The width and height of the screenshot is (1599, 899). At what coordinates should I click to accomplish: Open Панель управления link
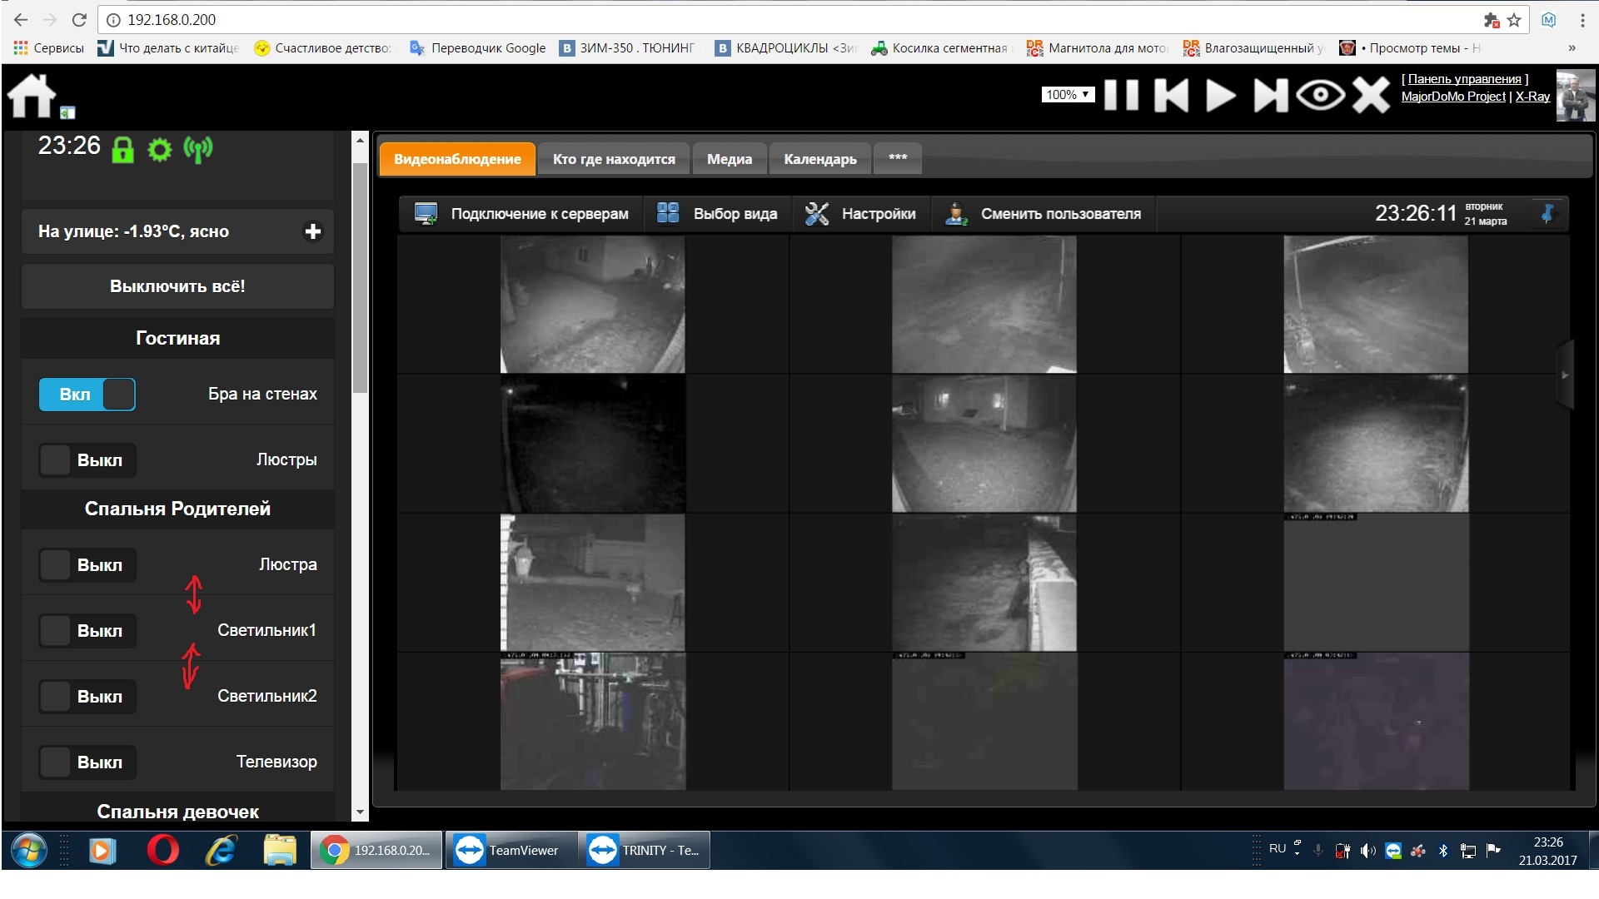1464,79
